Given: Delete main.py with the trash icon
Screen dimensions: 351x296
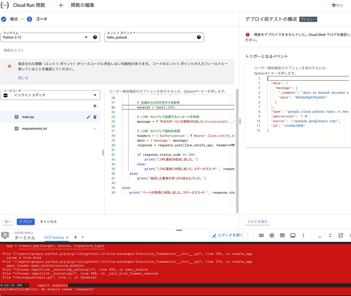Looking at the screenshot, I should 95,117.
